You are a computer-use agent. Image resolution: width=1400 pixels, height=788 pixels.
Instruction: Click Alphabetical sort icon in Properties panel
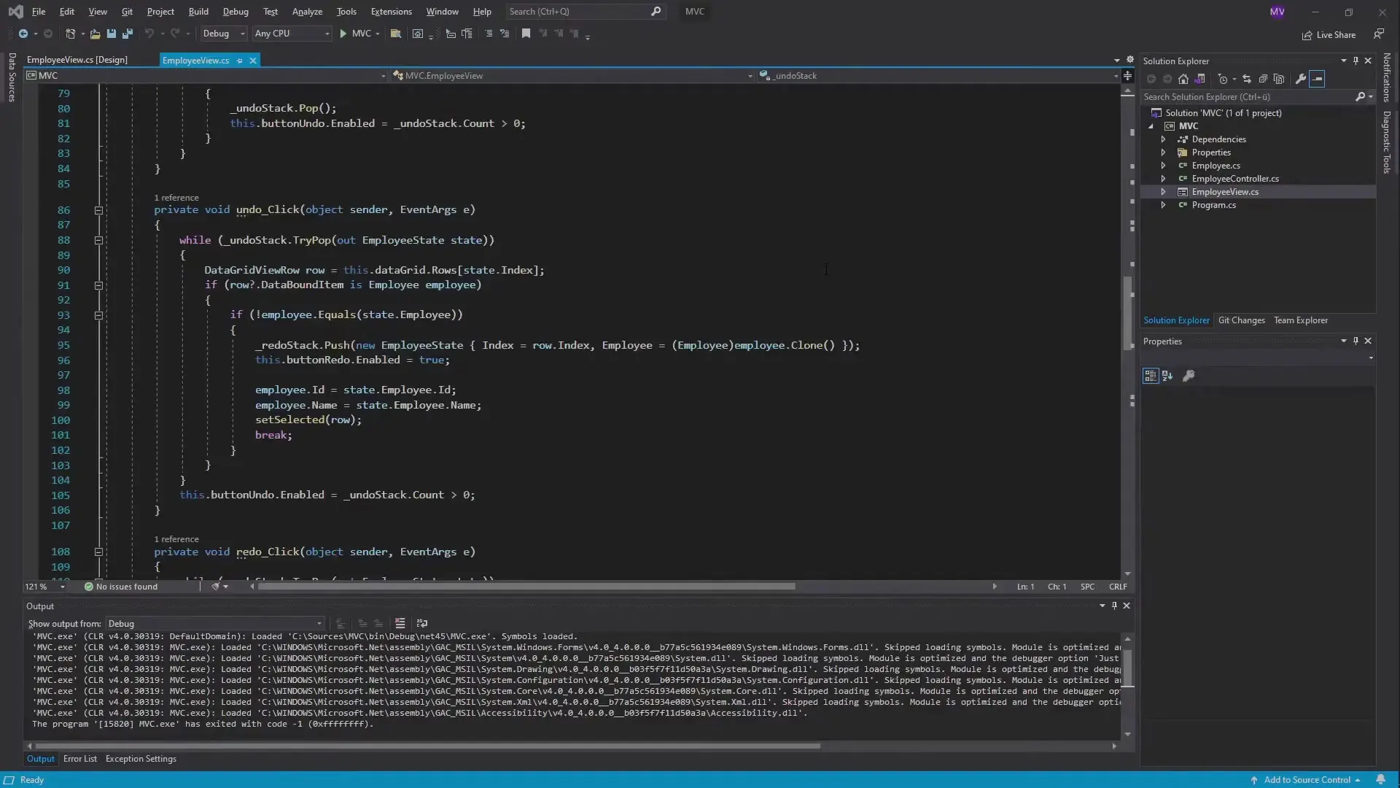point(1167,376)
